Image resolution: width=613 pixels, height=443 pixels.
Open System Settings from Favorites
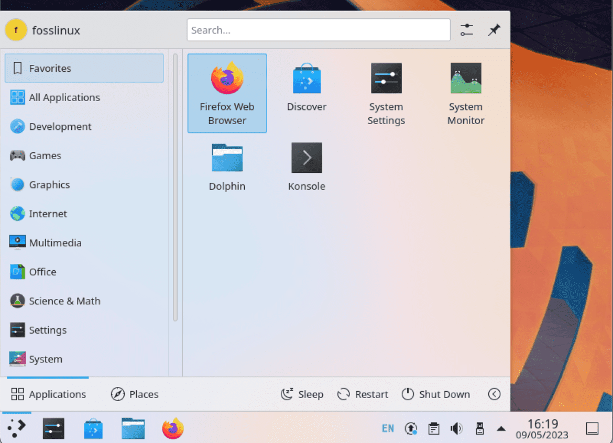386,93
